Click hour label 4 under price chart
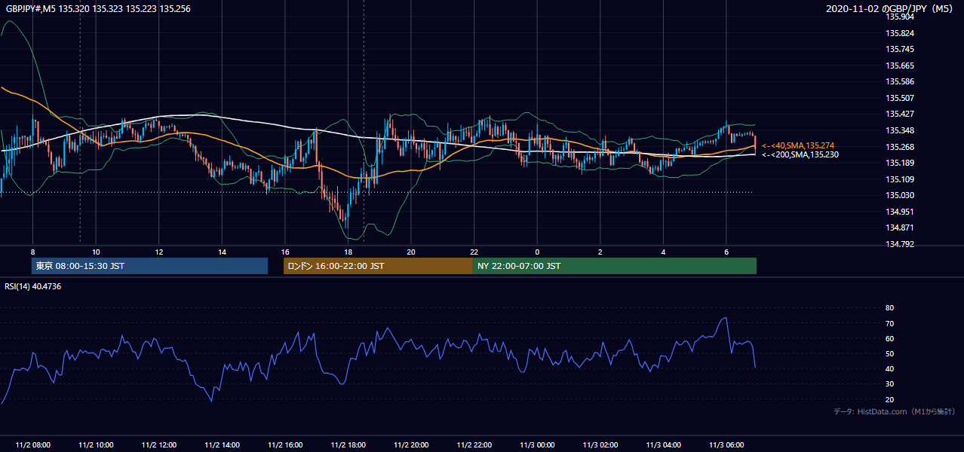 coord(664,252)
